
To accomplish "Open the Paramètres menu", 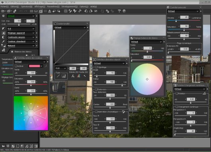I will coord(53,7).
